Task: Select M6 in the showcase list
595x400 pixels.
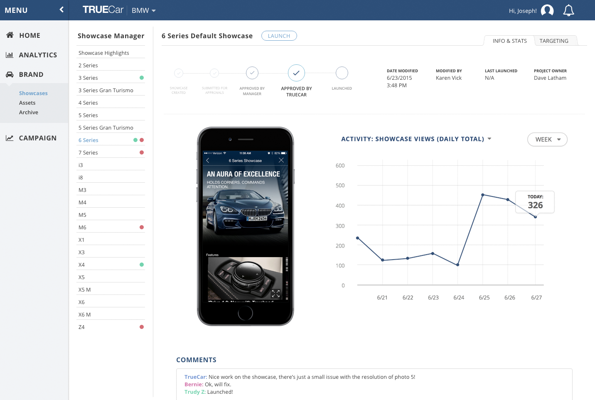Action: pyautogui.click(x=111, y=227)
